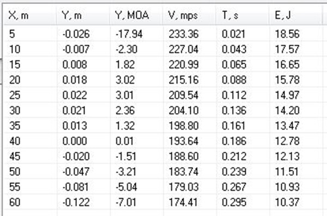The width and height of the screenshot is (327, 216).
Task: Click the Y value 0.018
Action: coord(75,80)
